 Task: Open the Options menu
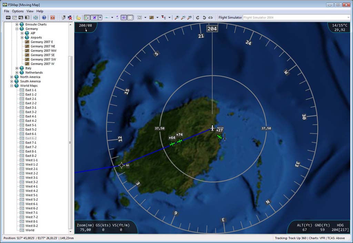click(18, 11)
